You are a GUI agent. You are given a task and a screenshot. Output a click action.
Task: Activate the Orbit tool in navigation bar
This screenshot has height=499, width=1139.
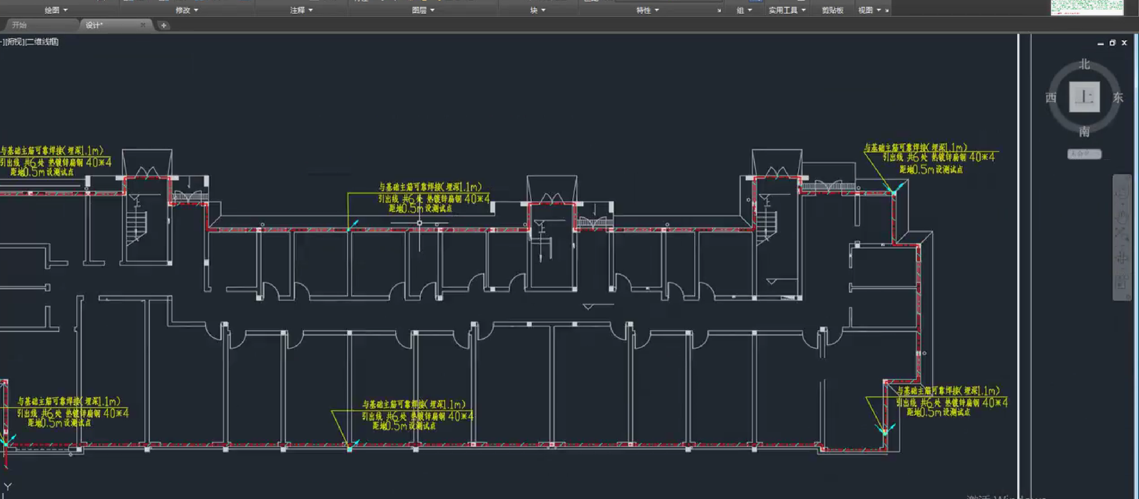pos(1122,258)
